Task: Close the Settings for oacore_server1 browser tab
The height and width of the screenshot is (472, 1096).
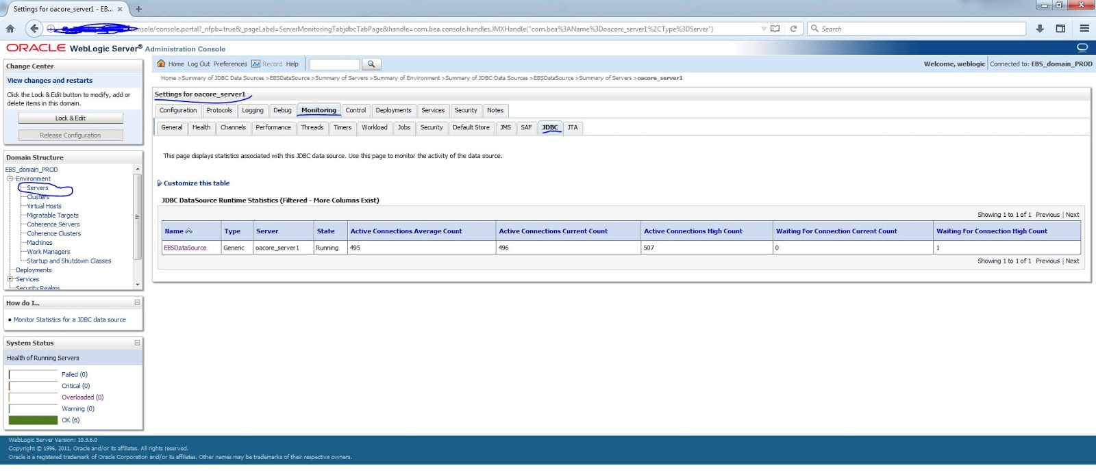Action: tap(120, 9)
